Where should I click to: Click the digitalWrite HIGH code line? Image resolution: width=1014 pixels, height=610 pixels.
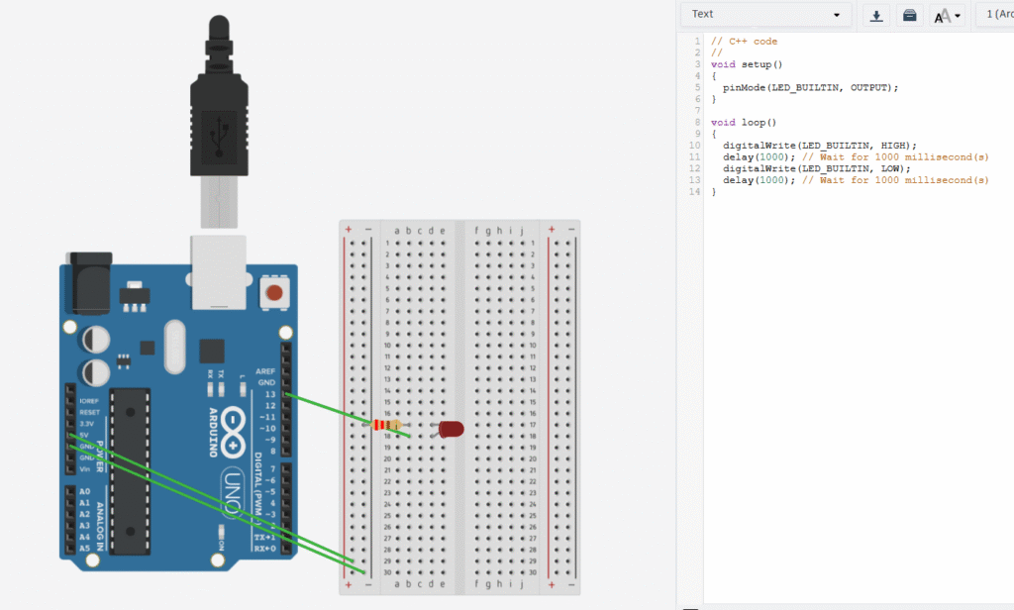coord(819,145)
